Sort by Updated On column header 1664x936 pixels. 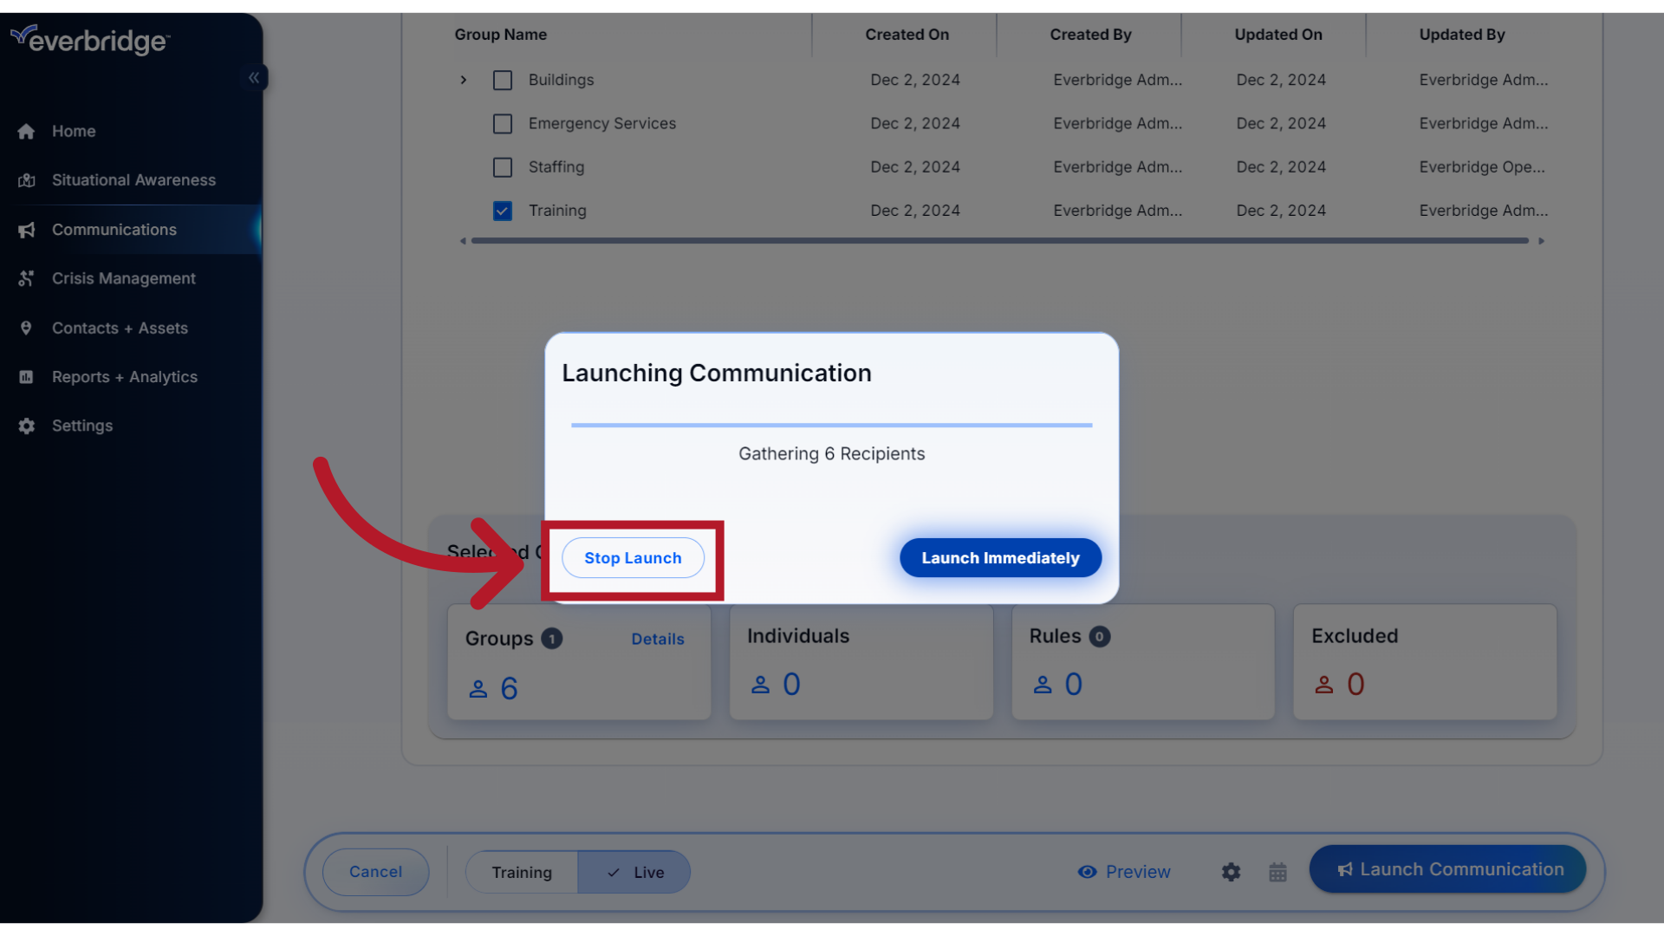[1278, 35]
